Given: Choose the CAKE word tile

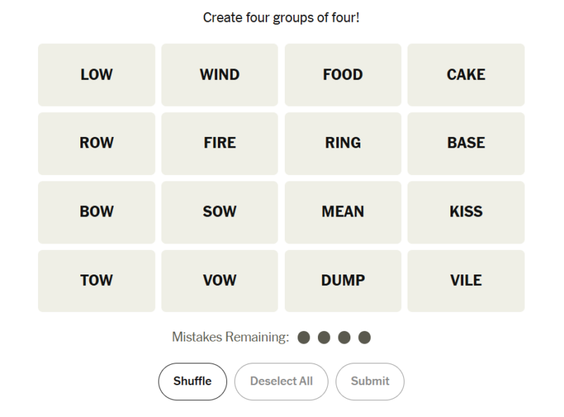Looking at the screenshot, I should 466,75.
